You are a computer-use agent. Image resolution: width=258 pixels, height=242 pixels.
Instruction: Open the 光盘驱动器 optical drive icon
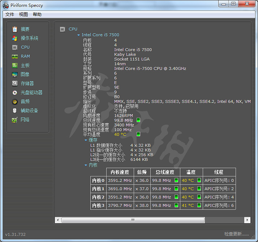15,93
